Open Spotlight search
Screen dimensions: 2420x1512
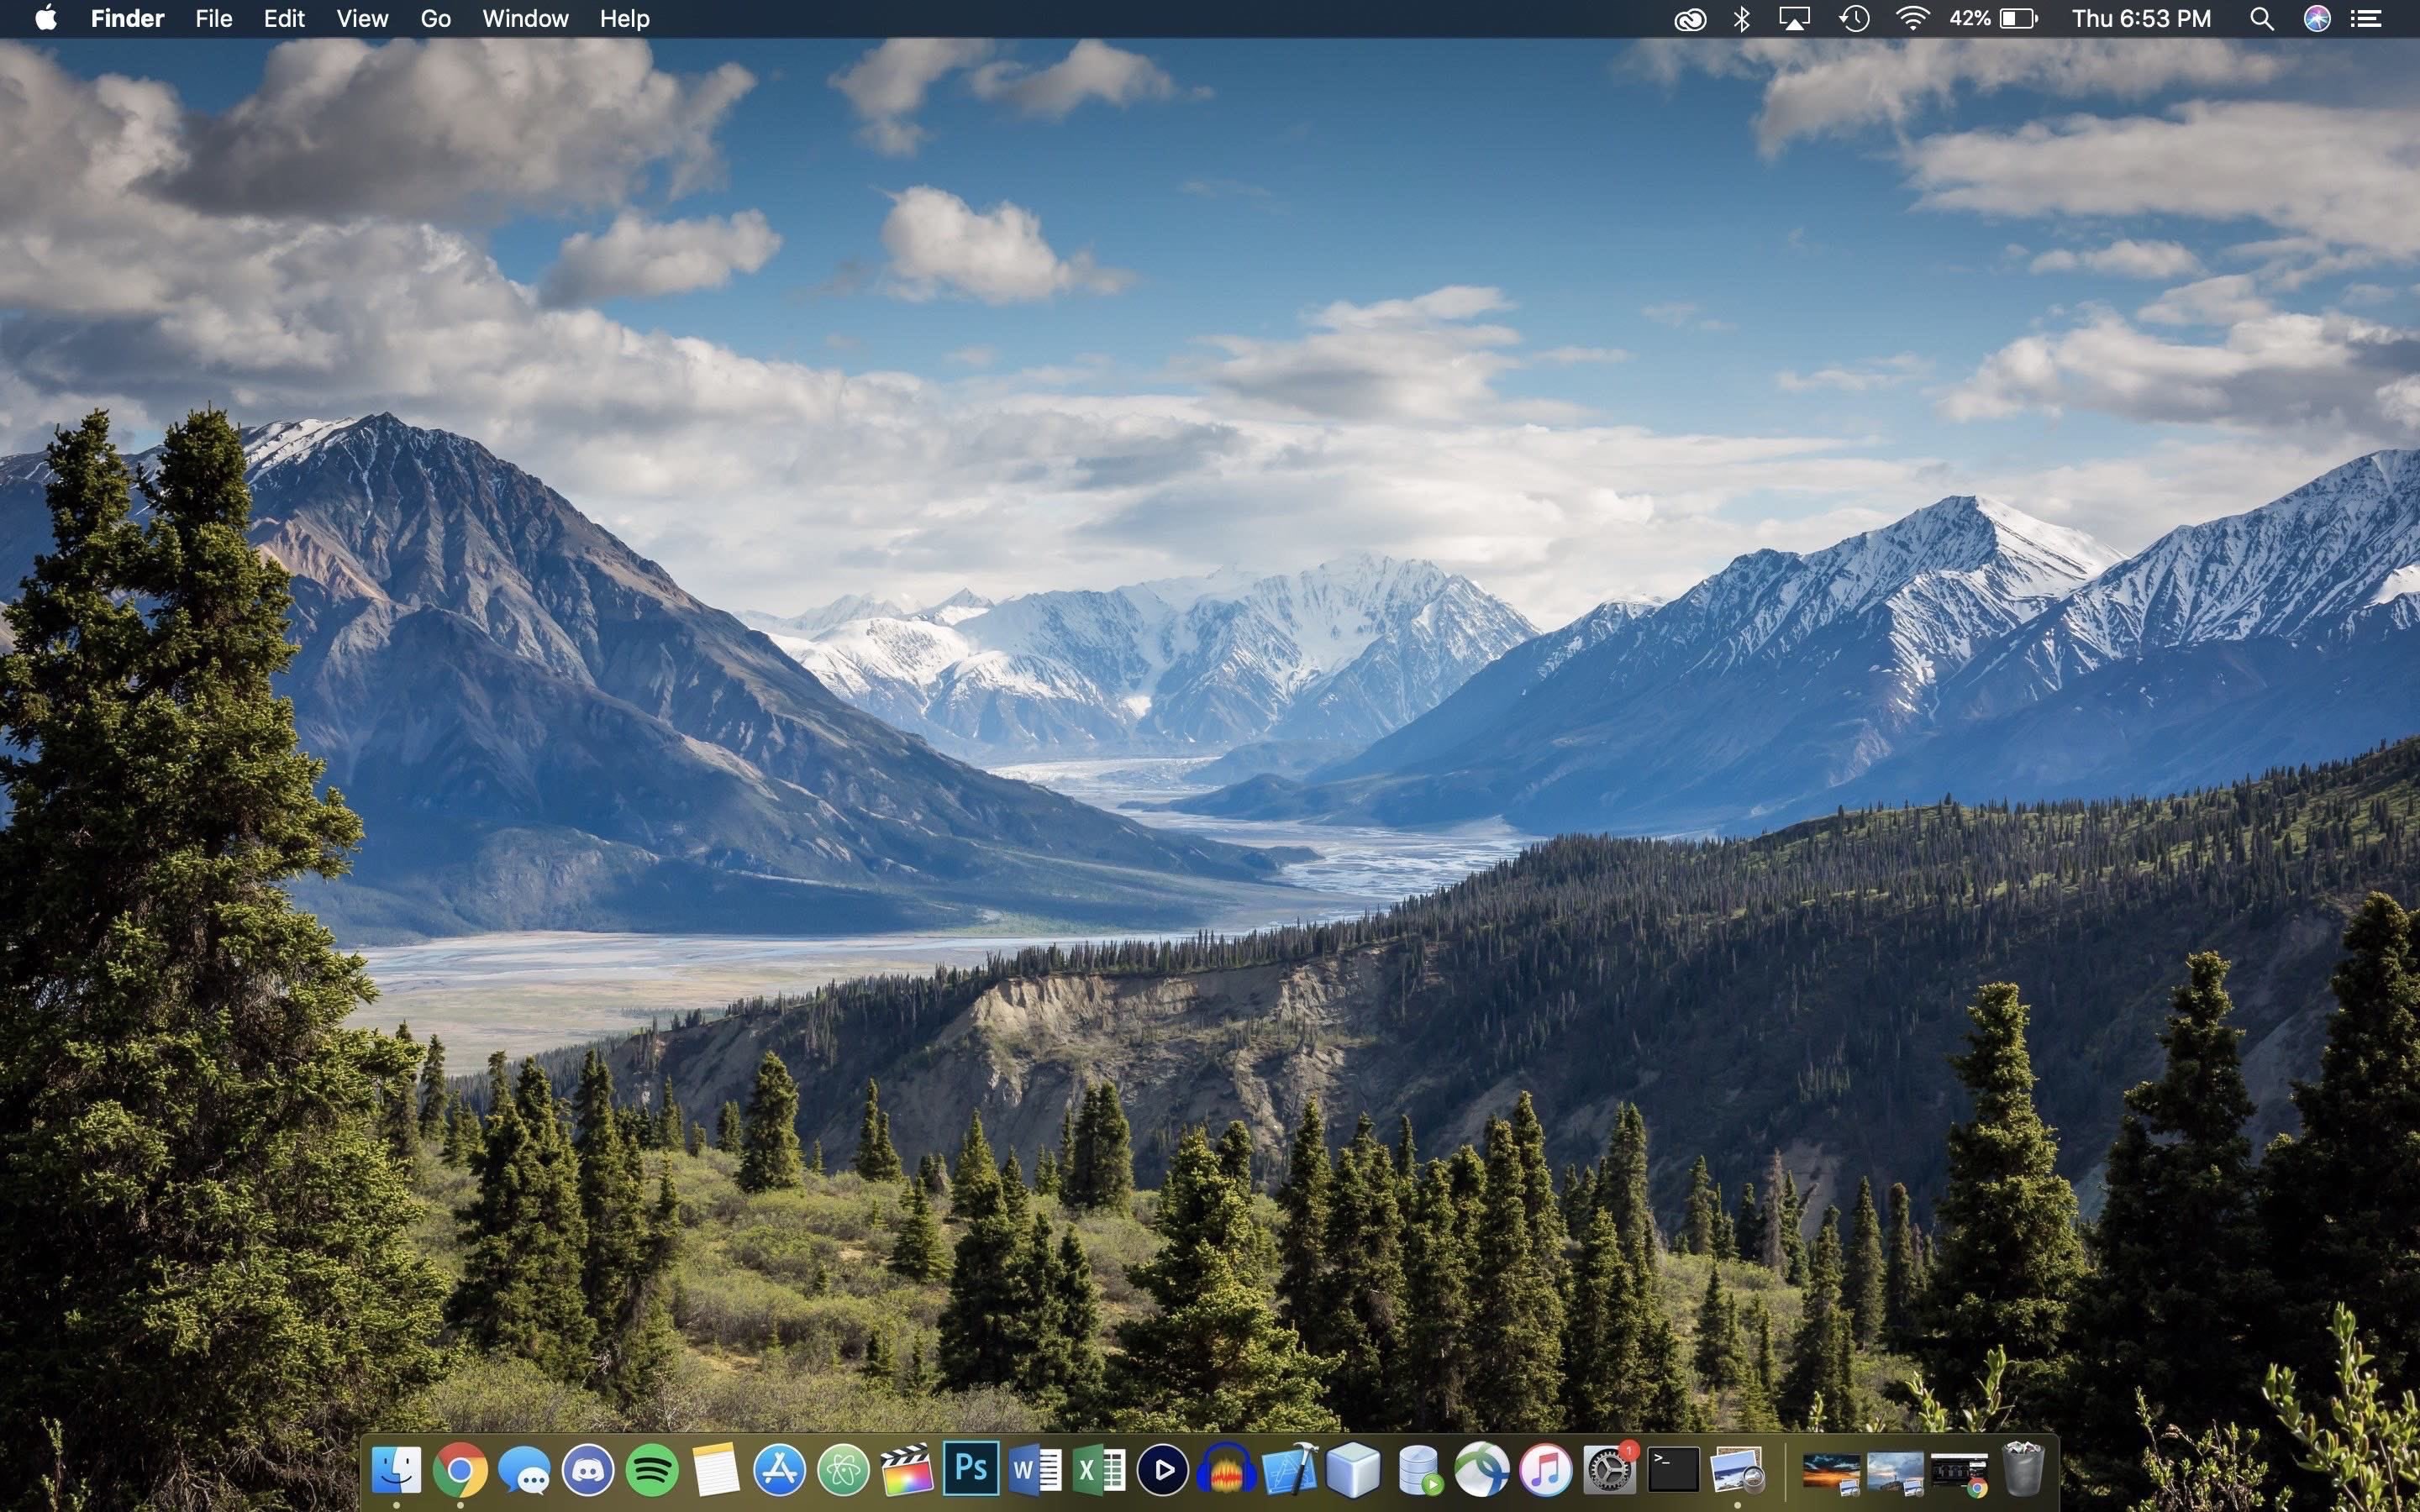(x=2262, y=18)
